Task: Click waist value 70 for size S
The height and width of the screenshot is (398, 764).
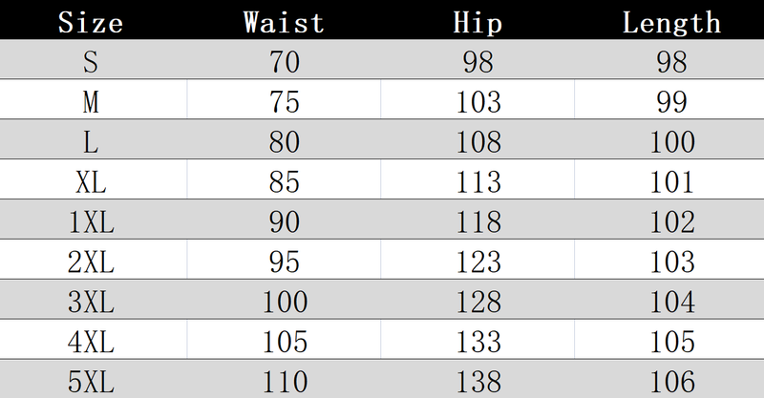Action: point(285,62)
